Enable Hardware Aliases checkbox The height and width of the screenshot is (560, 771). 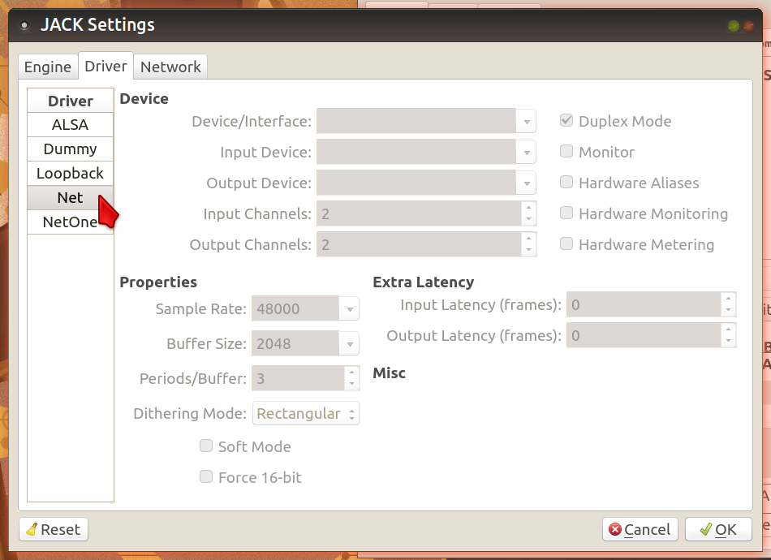click(x=566, y=182)
